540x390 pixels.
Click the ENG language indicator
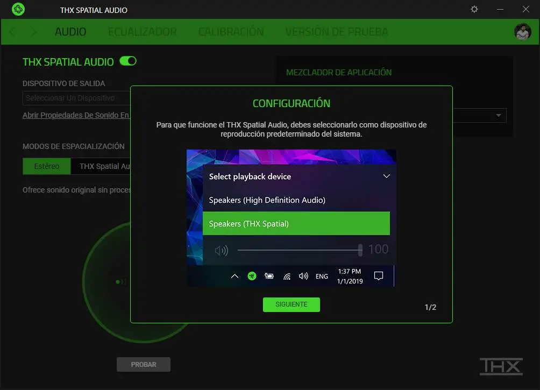coord(322,276)
